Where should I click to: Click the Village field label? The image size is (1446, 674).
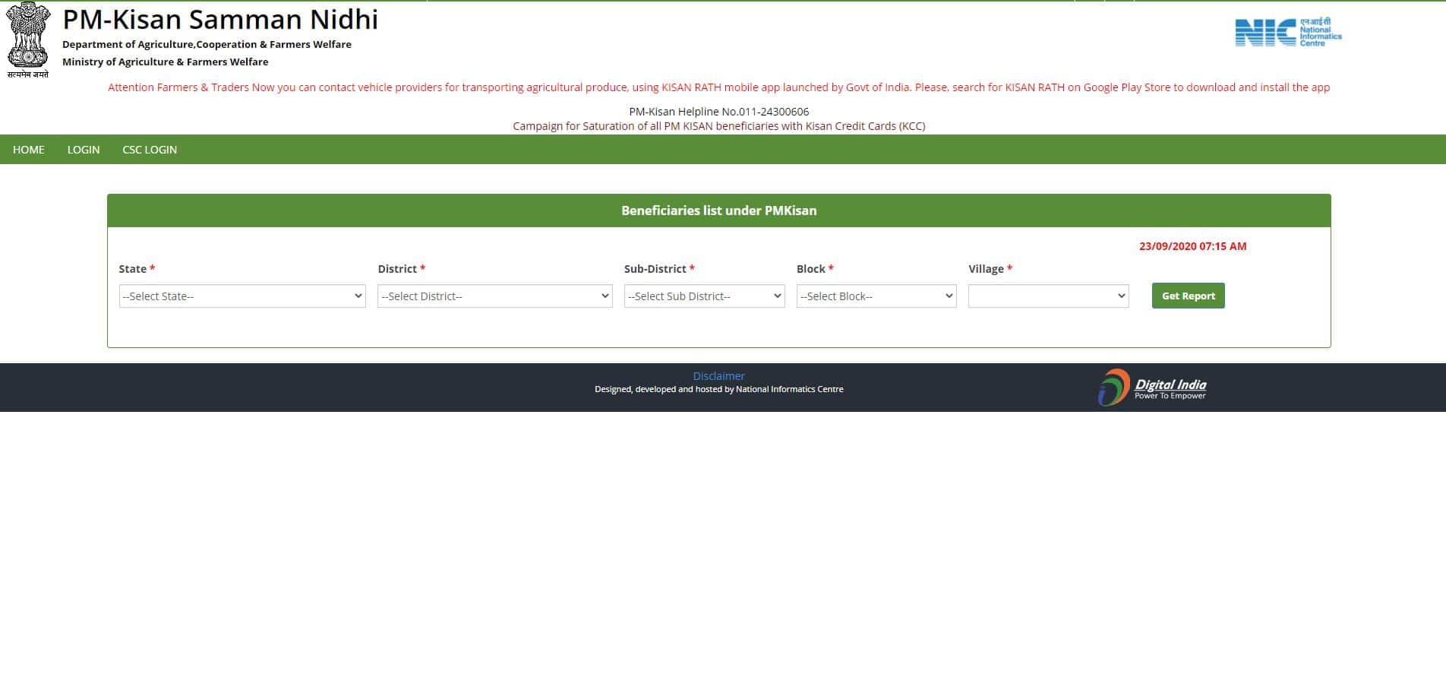(990, 269)
